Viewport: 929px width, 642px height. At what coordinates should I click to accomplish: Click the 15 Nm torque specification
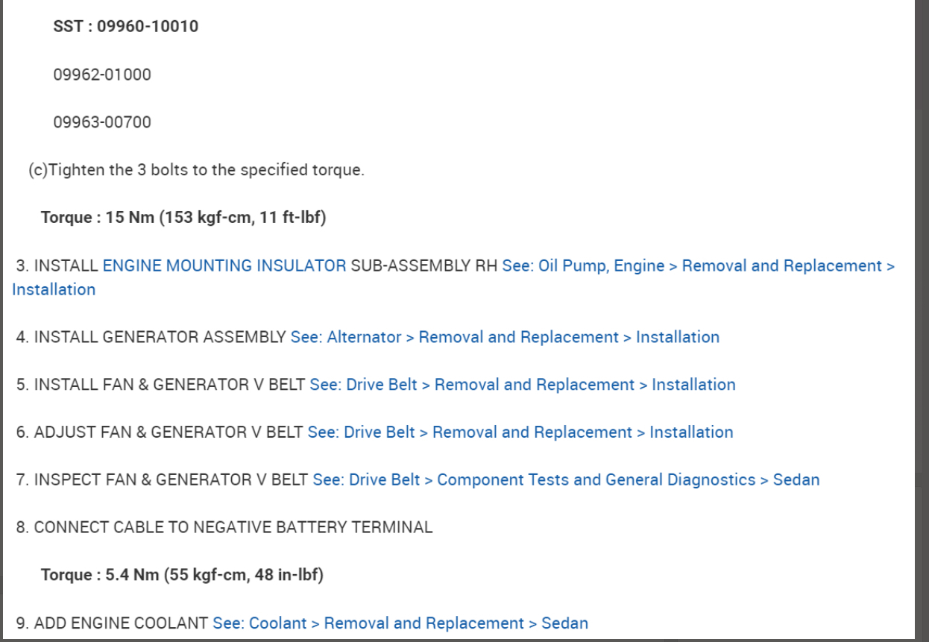(x=183, y=218)
